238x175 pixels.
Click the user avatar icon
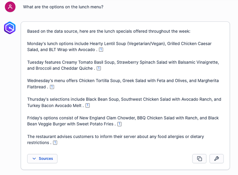tap(10, 7)
